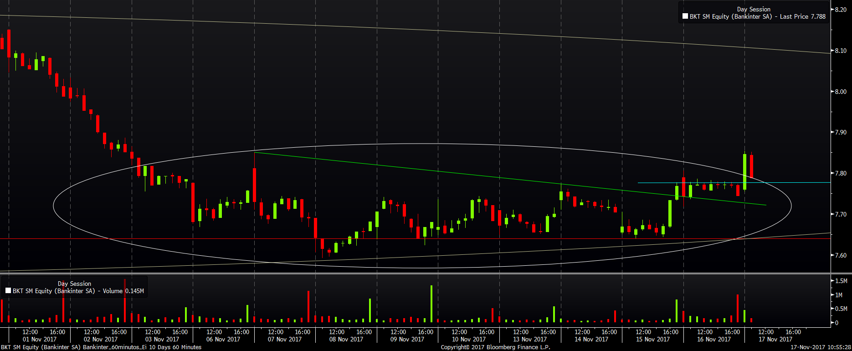
Task: Click the 0.5M volume axis label
Action: coord(841,309)
